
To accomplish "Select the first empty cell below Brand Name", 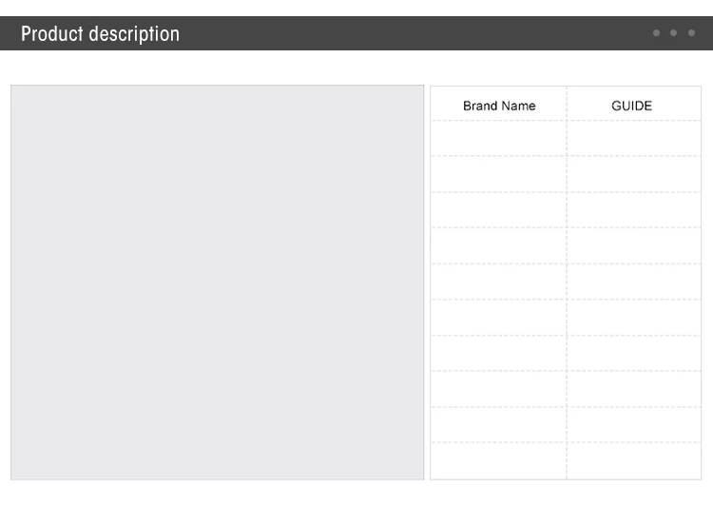I will [499, 139].
